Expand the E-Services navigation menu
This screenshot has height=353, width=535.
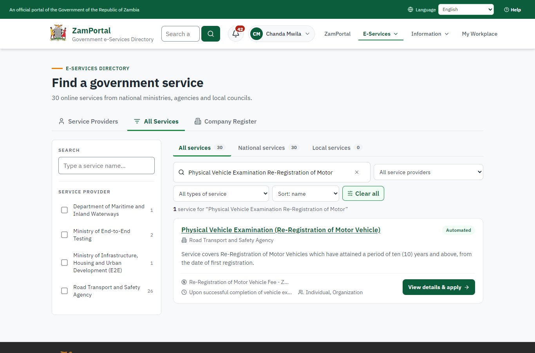pyautogui.click(x=381, y=34)
